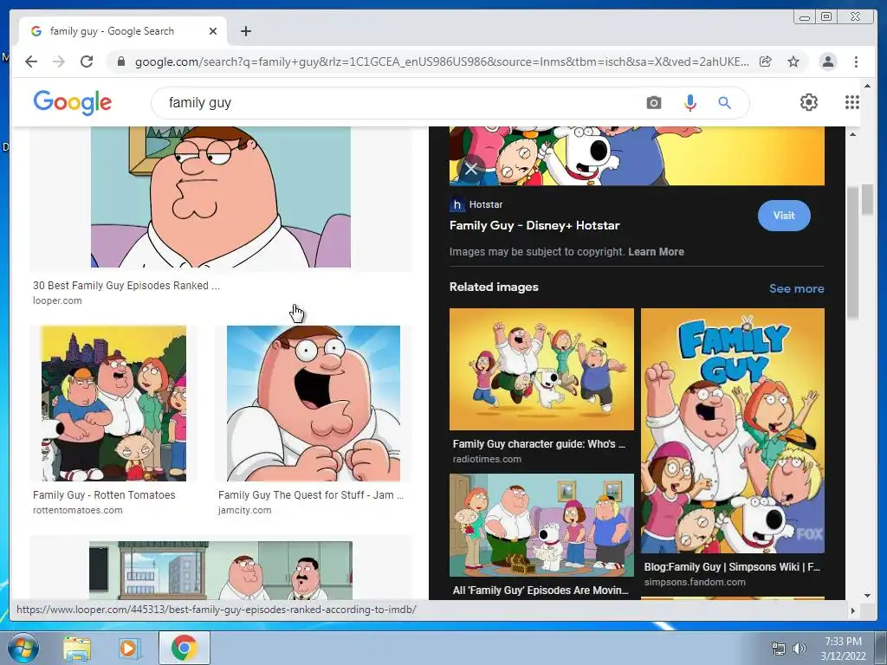The height and width of the screenshot is (665, 887).
Task: Open the Family Guy character guide related image
Action: pyautogui.click(x=541, y=369)
